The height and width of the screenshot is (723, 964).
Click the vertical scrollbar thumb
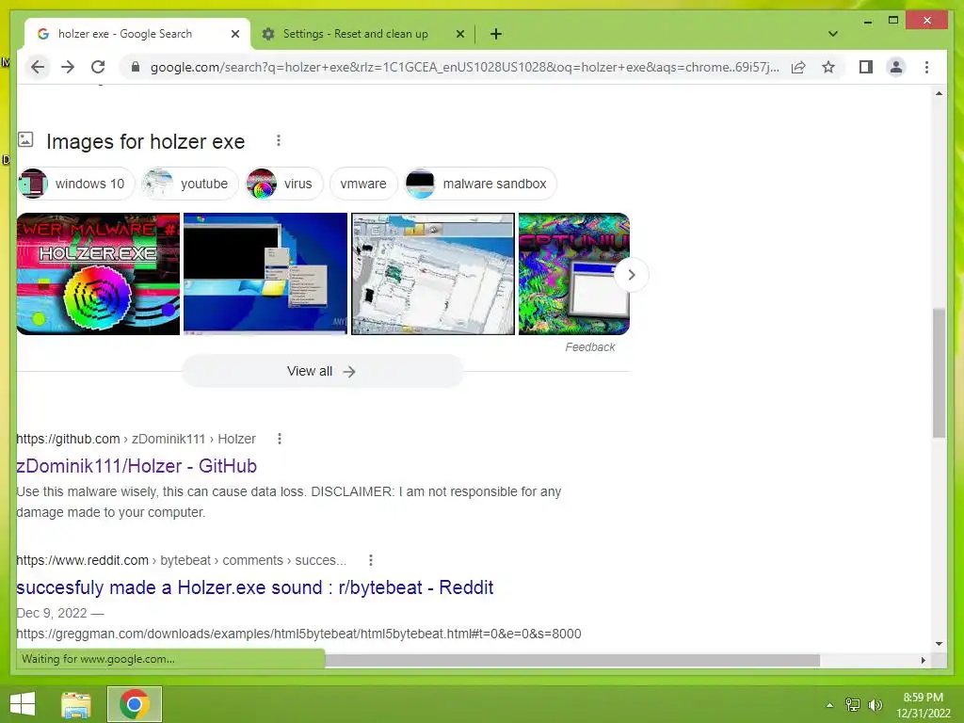tap(939, 373)
